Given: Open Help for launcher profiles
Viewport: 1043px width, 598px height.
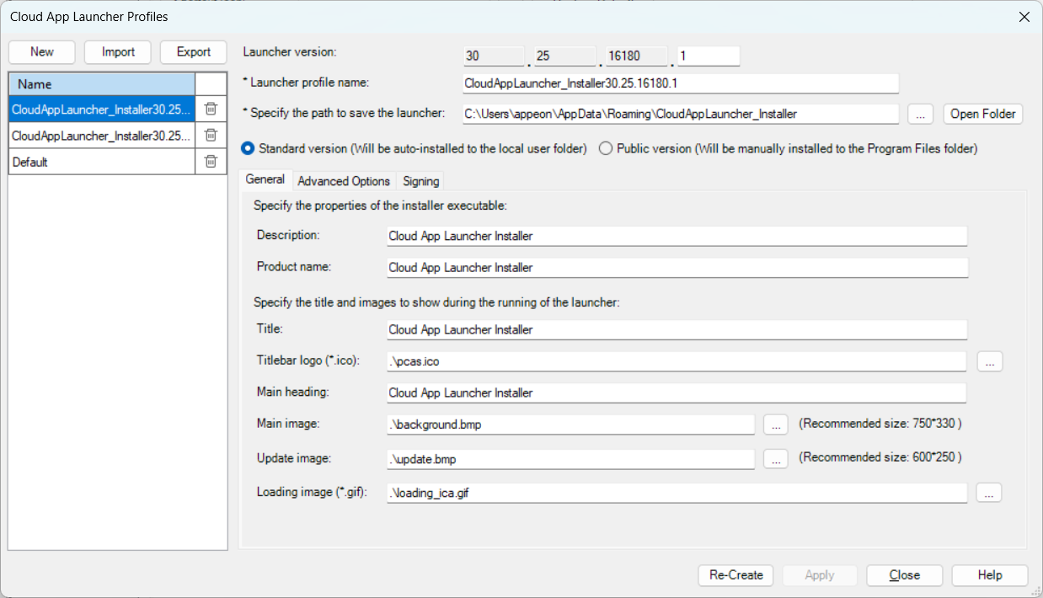Looking at the screenshot, I should (x=989, y=575).
